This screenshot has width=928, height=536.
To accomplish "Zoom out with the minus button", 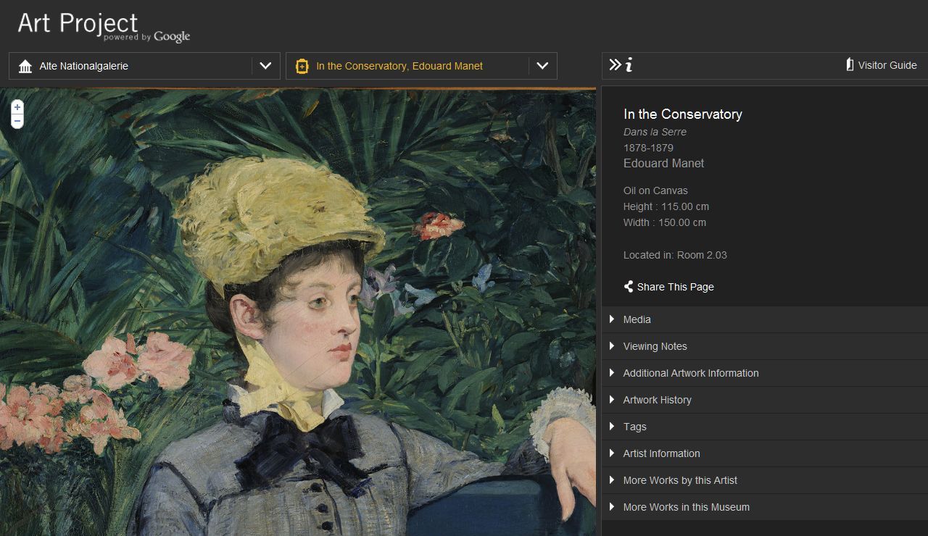I will 17,121.
